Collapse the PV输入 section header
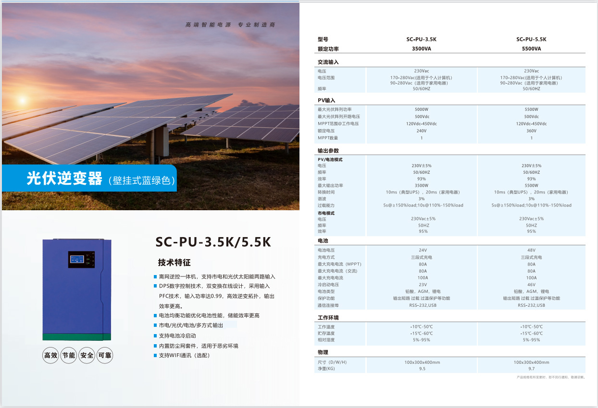 coord(326,100)
